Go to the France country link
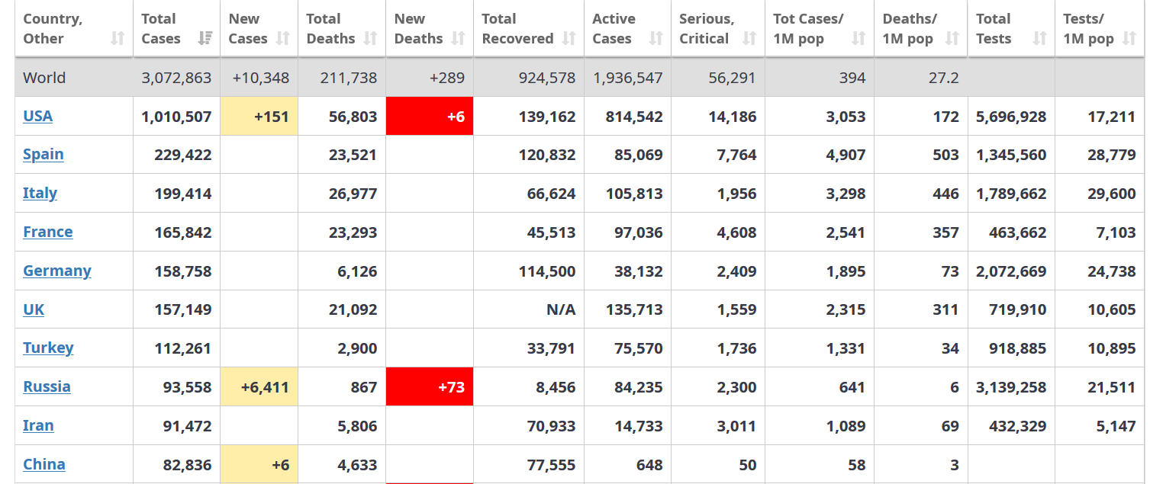Viewport: 1150px width, 484px height. [47, 232]
